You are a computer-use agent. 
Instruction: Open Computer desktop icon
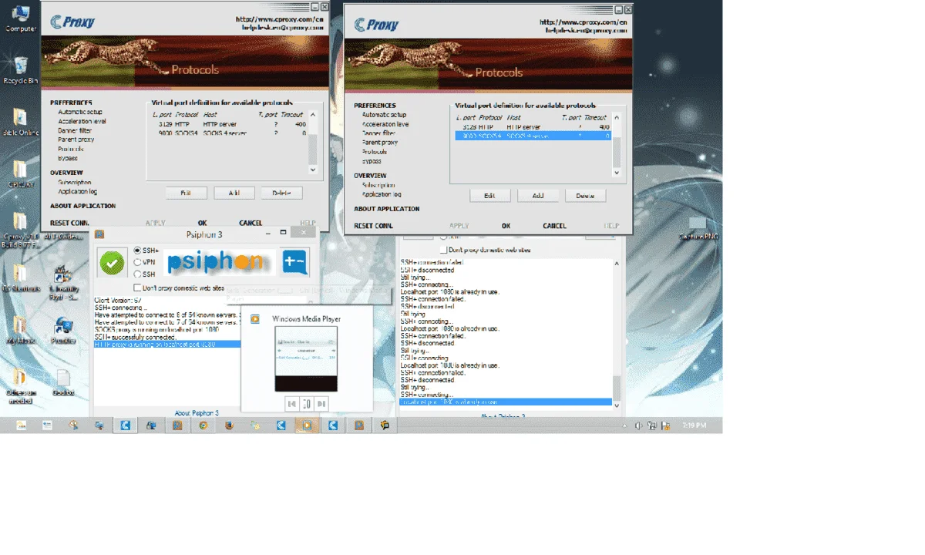tap(20, 18)
